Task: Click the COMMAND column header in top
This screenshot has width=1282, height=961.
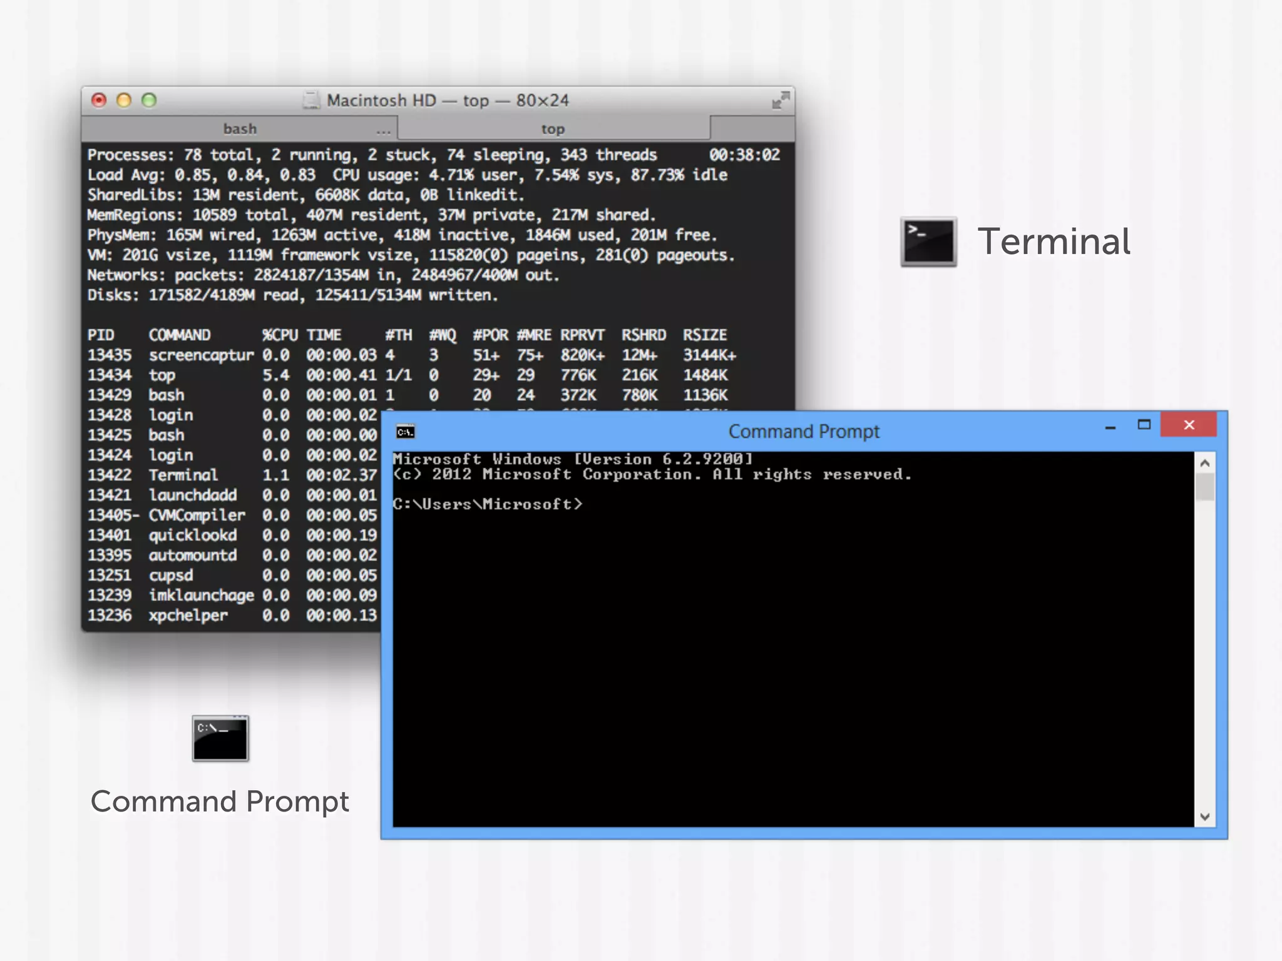Action: 180,335
